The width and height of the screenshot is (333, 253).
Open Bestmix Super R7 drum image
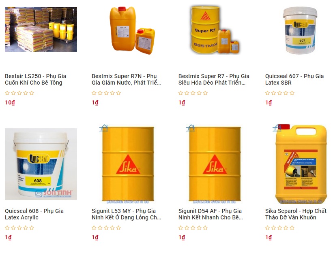(x=214, y=30)
